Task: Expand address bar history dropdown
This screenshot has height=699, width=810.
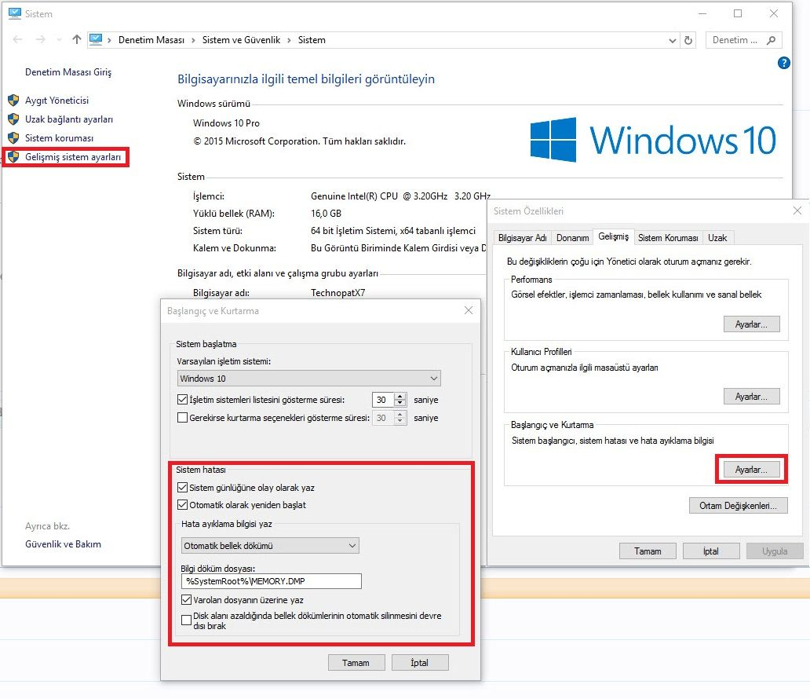Action: pos(672,40)
